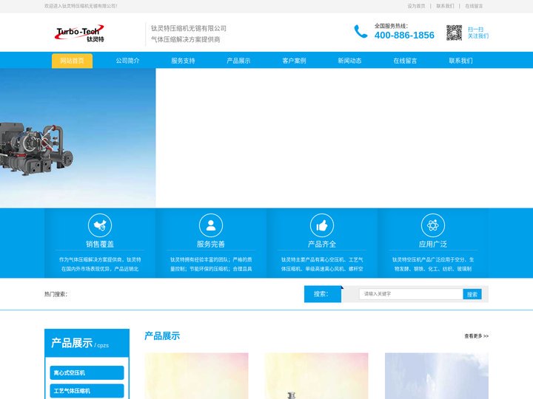Click the 销售覆盖 heading

click(x=100, y=244)
